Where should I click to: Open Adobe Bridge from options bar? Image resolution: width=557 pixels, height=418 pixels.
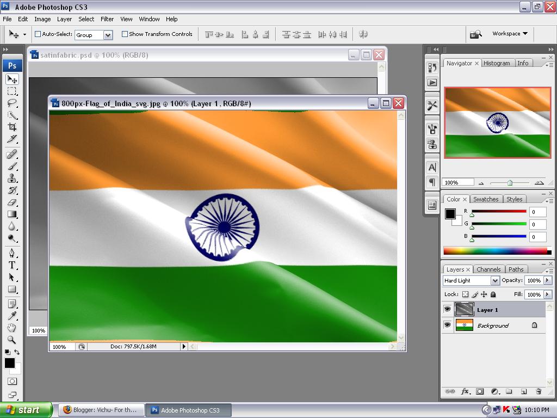[x=475, y=34]
